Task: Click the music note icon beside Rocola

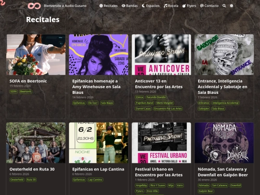Action: click(x=165, y=6)
